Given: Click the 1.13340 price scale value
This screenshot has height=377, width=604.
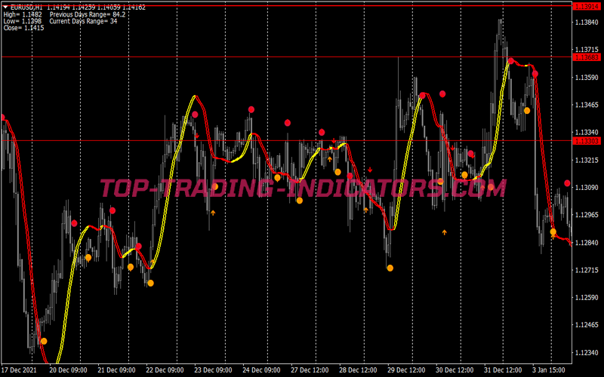Looking at the screenshot, I should pyautogui.click(x=587, y=133).
